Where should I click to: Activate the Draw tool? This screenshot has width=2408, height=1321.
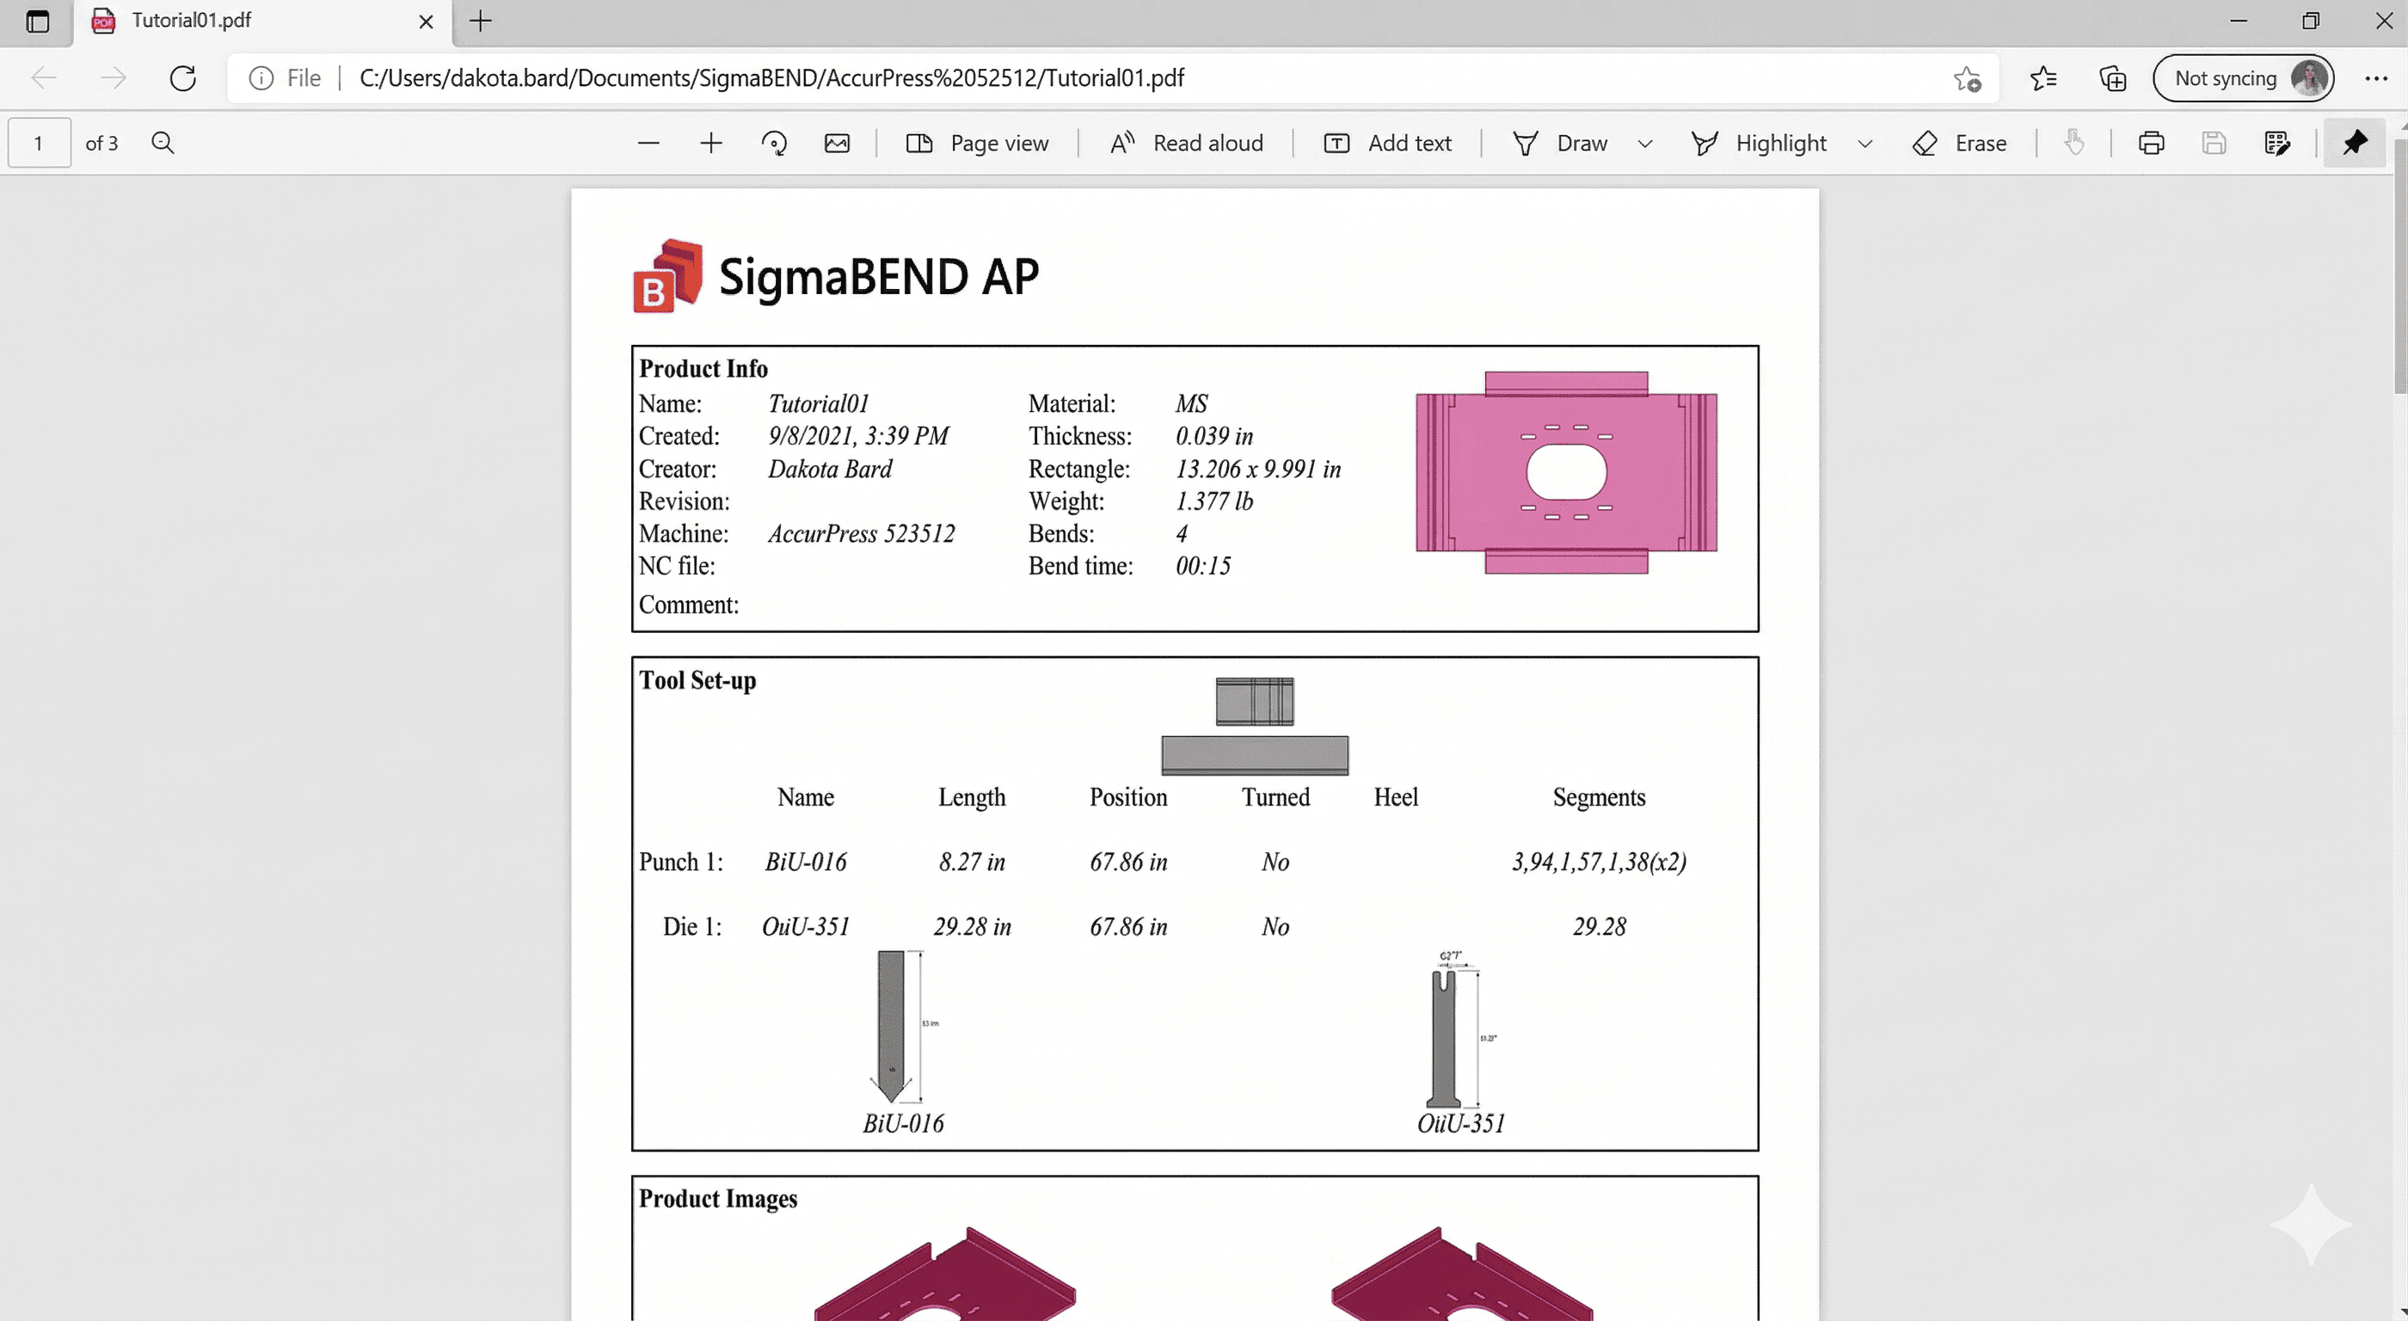coord(1560,143)
